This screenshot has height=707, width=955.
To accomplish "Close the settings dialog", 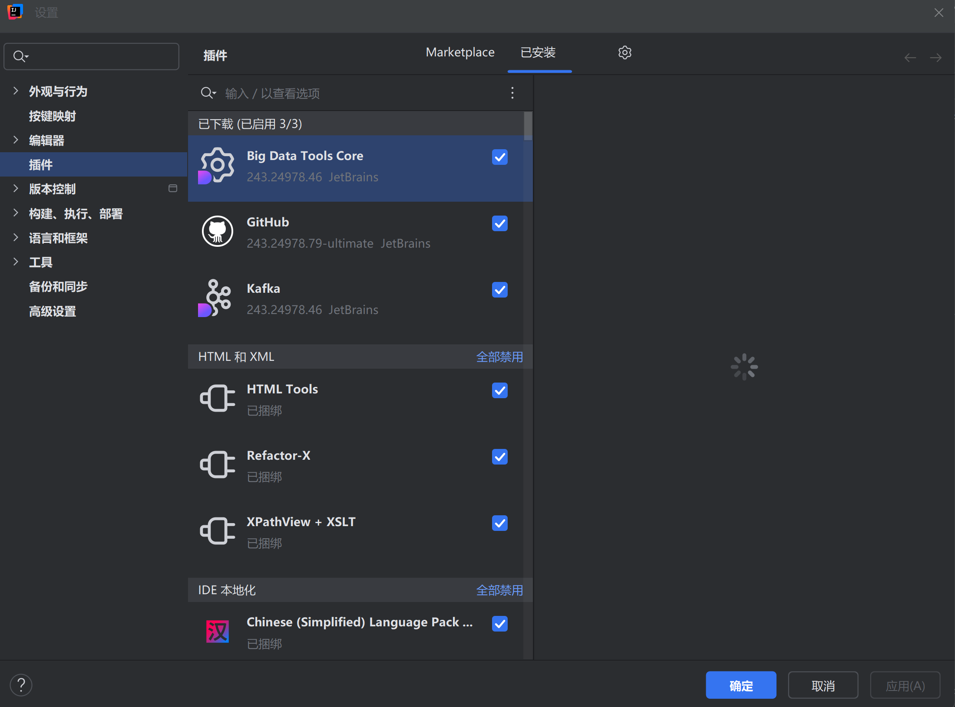I will (939, 13).
